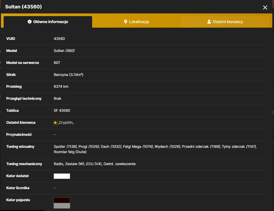Screen dimensions: 274x211
Task: Close the Sultan vehicle info dialog
Action: pyautogui.click(x=265, y=7)
